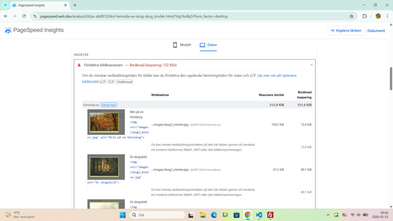Bookmark this page with the star icon
This screenshot has height=221, width=393.
(x=351, y=16)
